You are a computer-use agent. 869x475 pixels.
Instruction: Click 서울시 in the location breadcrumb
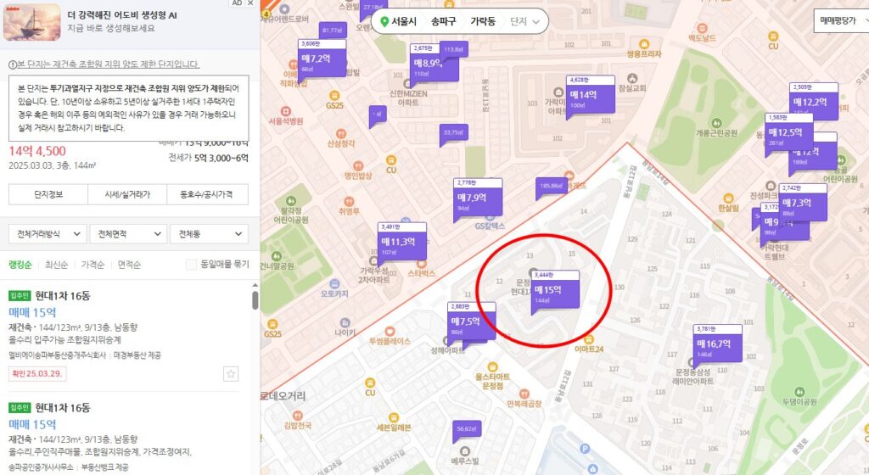tap(403, 21)
